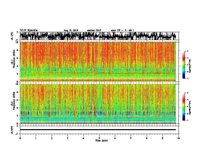Click the log(PSD) label beside ch.2 colorbar
The image size is (201, 155).
190,108
